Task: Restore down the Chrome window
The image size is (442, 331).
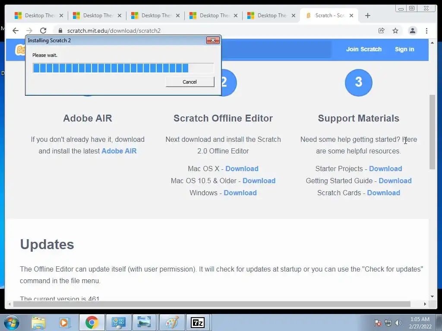Action: pyautogui.click(x=412, y=9)
